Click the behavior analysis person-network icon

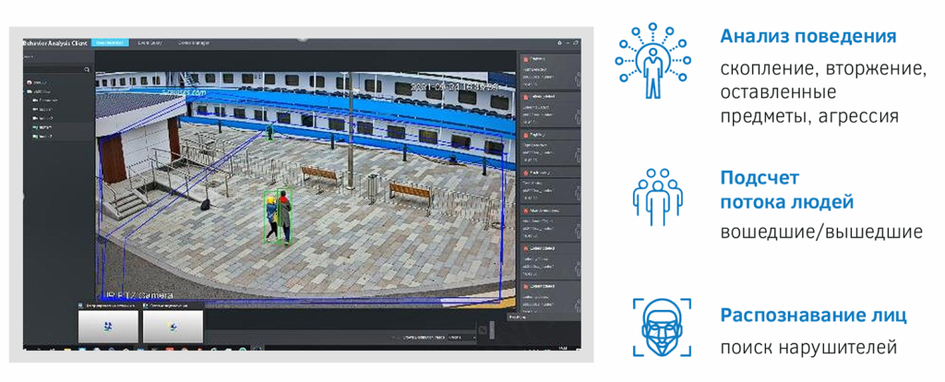[x=653, y=61]
